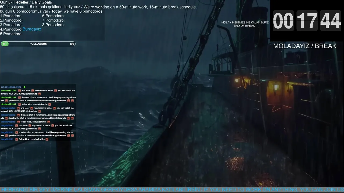Click the '7.Pomodoro:' entry

(x=53, y=20)
